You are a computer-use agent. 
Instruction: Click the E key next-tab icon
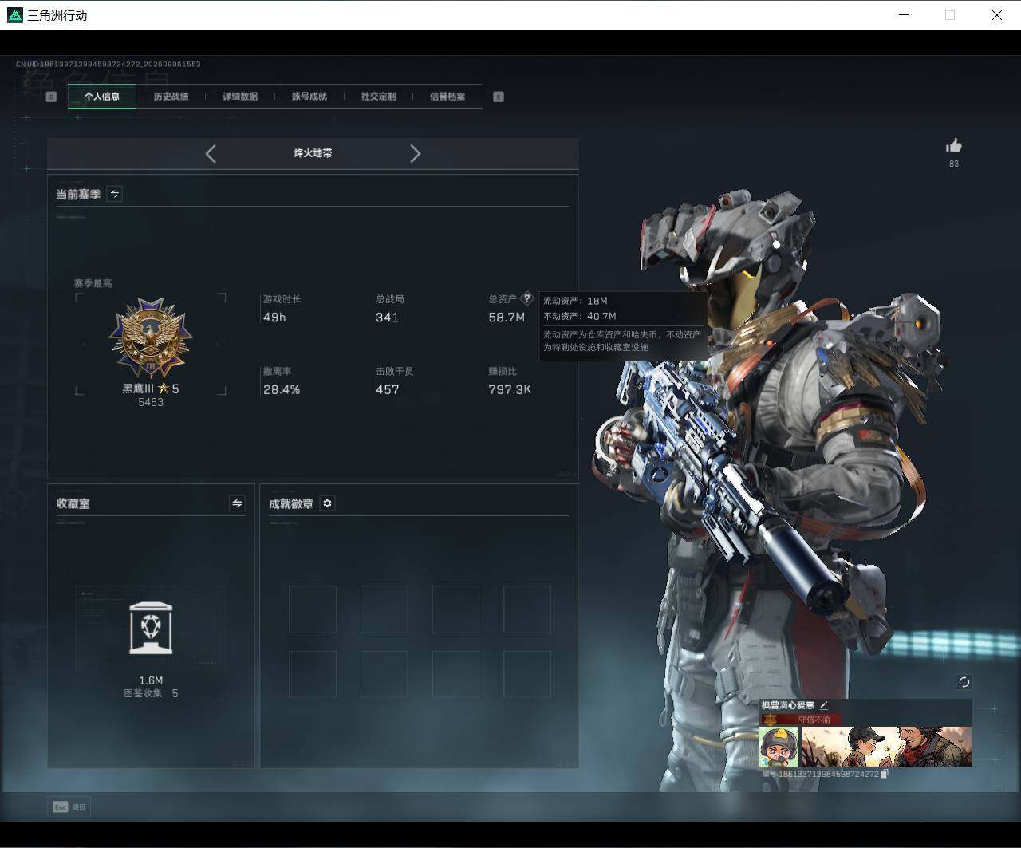tap(499, 97)
